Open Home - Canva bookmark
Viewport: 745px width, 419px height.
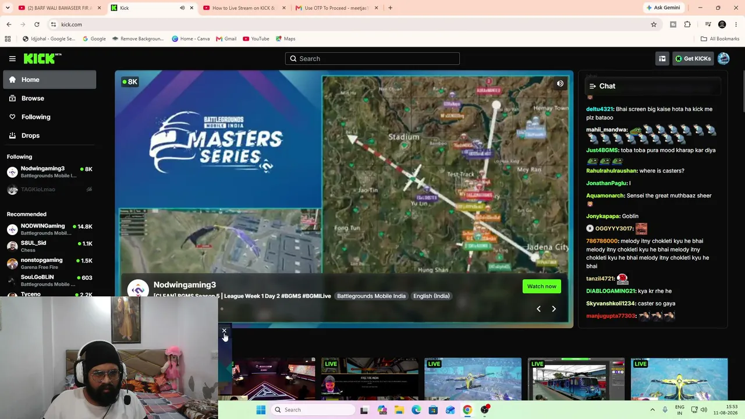click(x=191, y=39)
